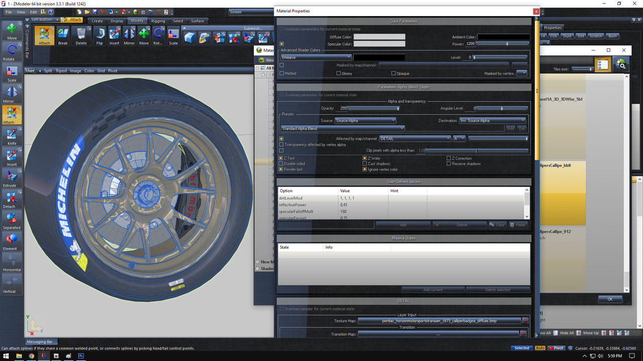The width and height of the screenshot is (643, 361).
Task: Click the Dust button in right panel
Action: pyautogui.click(x=567, y=36)
